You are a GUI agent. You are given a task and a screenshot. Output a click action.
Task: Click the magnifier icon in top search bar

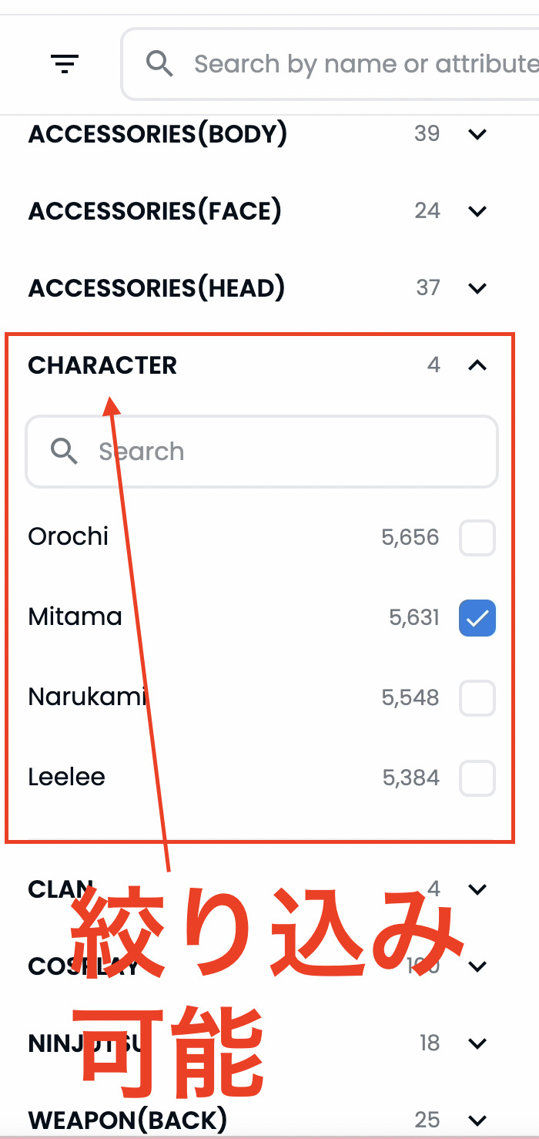click(159, 63)
